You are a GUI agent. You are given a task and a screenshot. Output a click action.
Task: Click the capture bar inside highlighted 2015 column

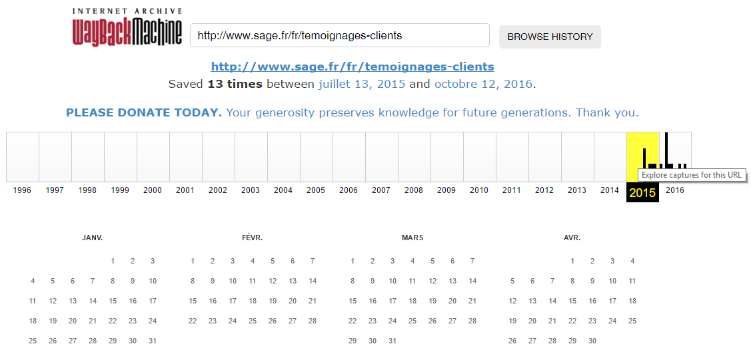point(644,158)
